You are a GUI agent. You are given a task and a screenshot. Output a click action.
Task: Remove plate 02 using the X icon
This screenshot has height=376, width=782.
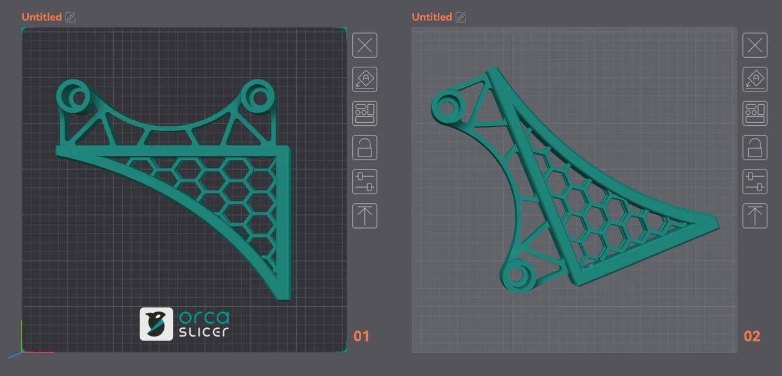coord(755,45)
